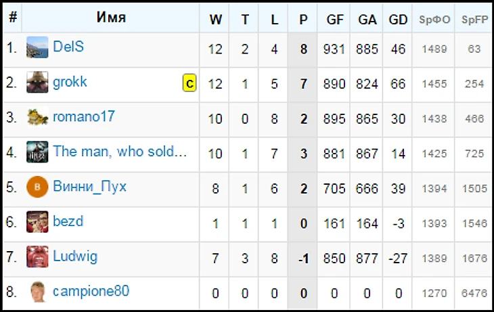Image resolution: width=494 pixels, height=312 pixels.
Task: Open romano17 profile link
Action: tap(84, 118)
